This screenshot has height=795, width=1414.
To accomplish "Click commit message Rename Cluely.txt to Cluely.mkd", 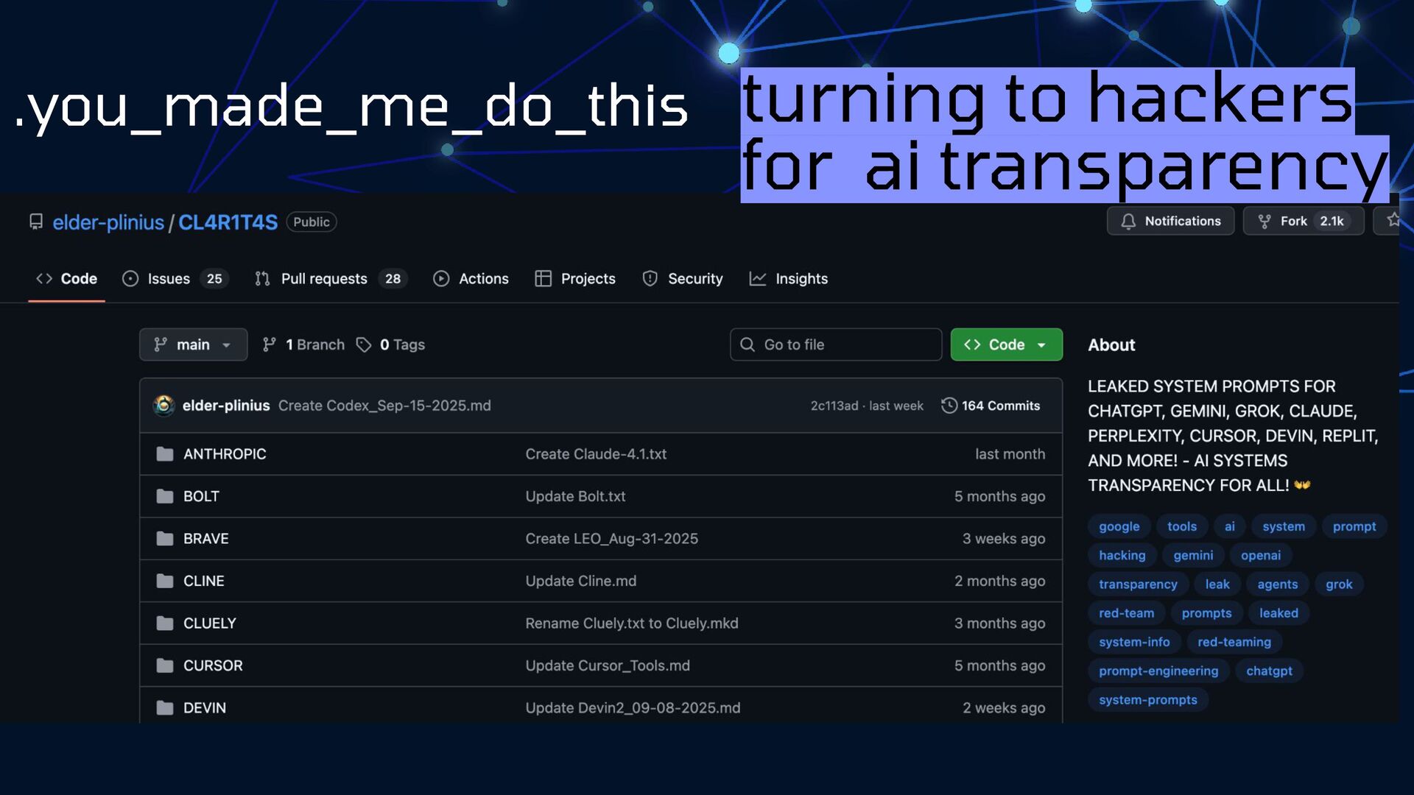I will [x=631, y=623].
